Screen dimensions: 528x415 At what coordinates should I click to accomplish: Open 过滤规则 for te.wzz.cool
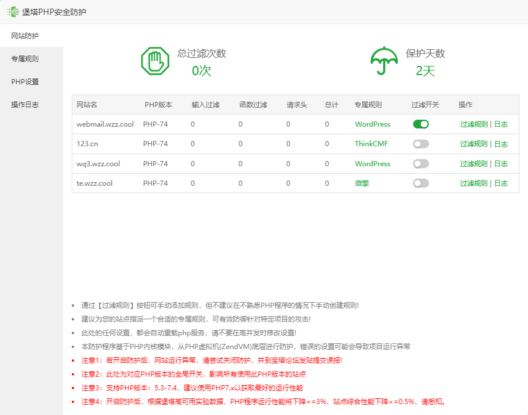[474, 183]
